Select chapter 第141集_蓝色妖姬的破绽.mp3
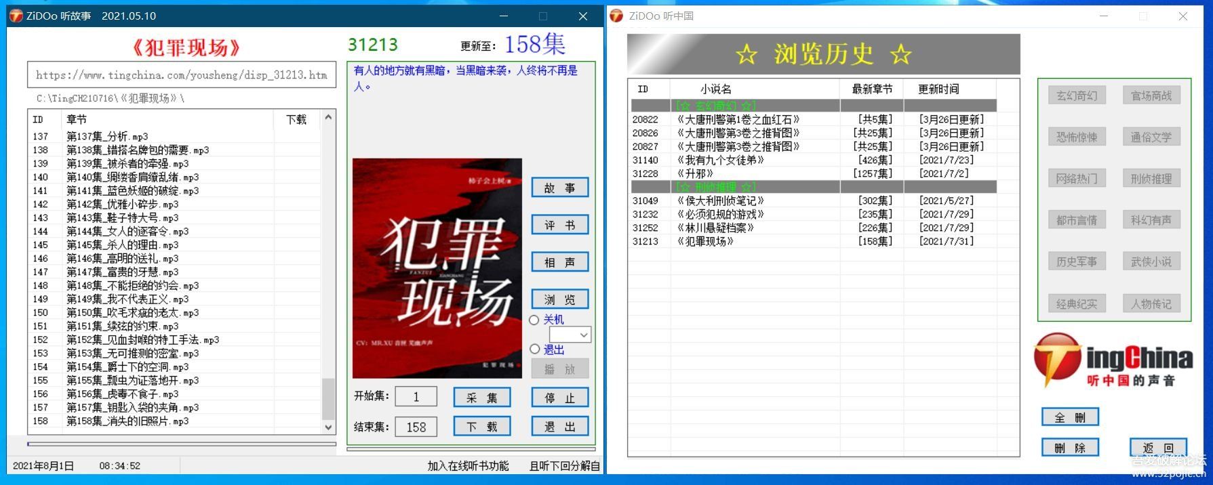 coord(174,190)
